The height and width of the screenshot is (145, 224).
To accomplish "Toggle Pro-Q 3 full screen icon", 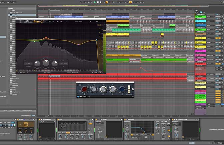I will coord(102,22).
